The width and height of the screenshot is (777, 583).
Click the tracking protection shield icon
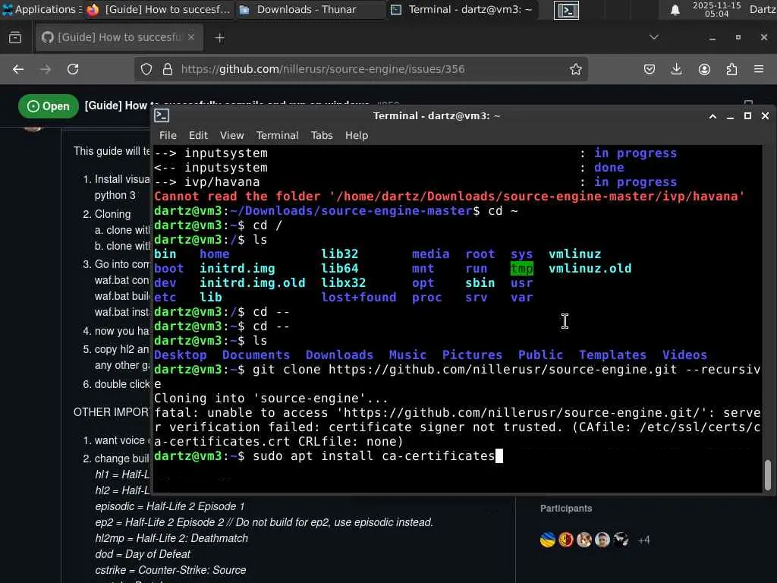pyautogui.click(x=146, y=69)
